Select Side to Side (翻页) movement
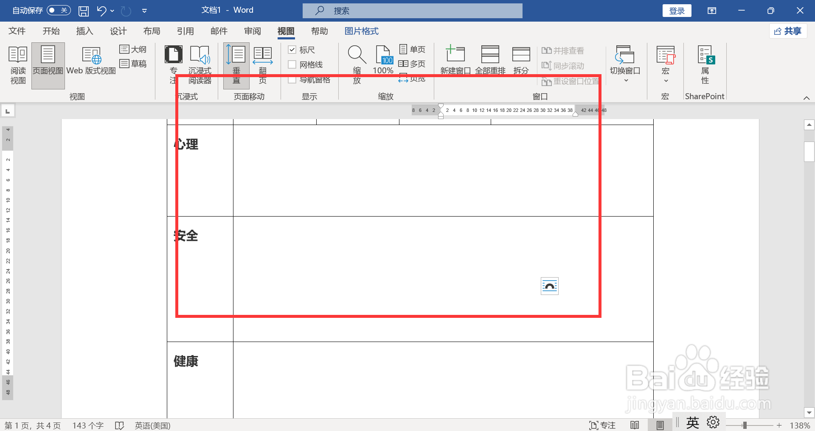 pyautogui.click(x=263, y=65)
